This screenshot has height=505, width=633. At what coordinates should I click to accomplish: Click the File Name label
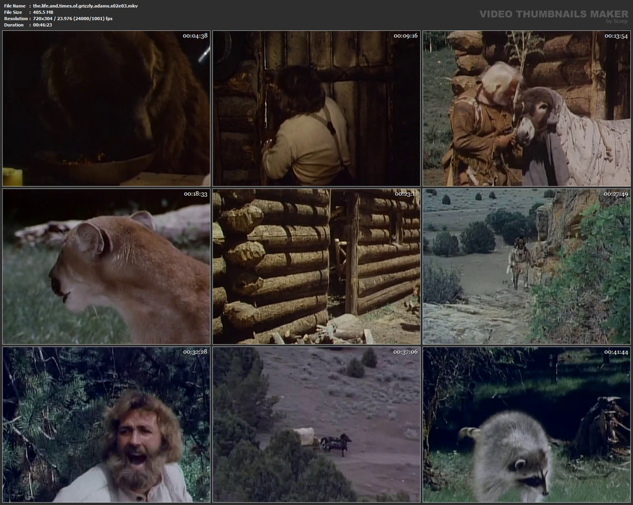tap(15, 6)
